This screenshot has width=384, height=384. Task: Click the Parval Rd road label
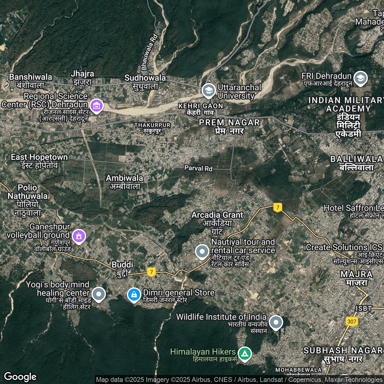tap(198, 168)
